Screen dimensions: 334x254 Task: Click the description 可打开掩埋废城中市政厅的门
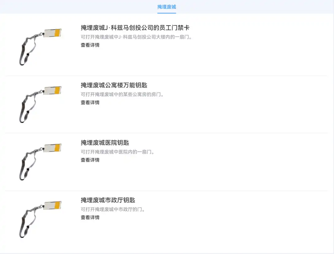coord(113,210)
